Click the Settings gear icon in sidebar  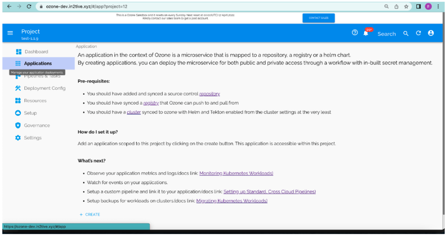18,138
